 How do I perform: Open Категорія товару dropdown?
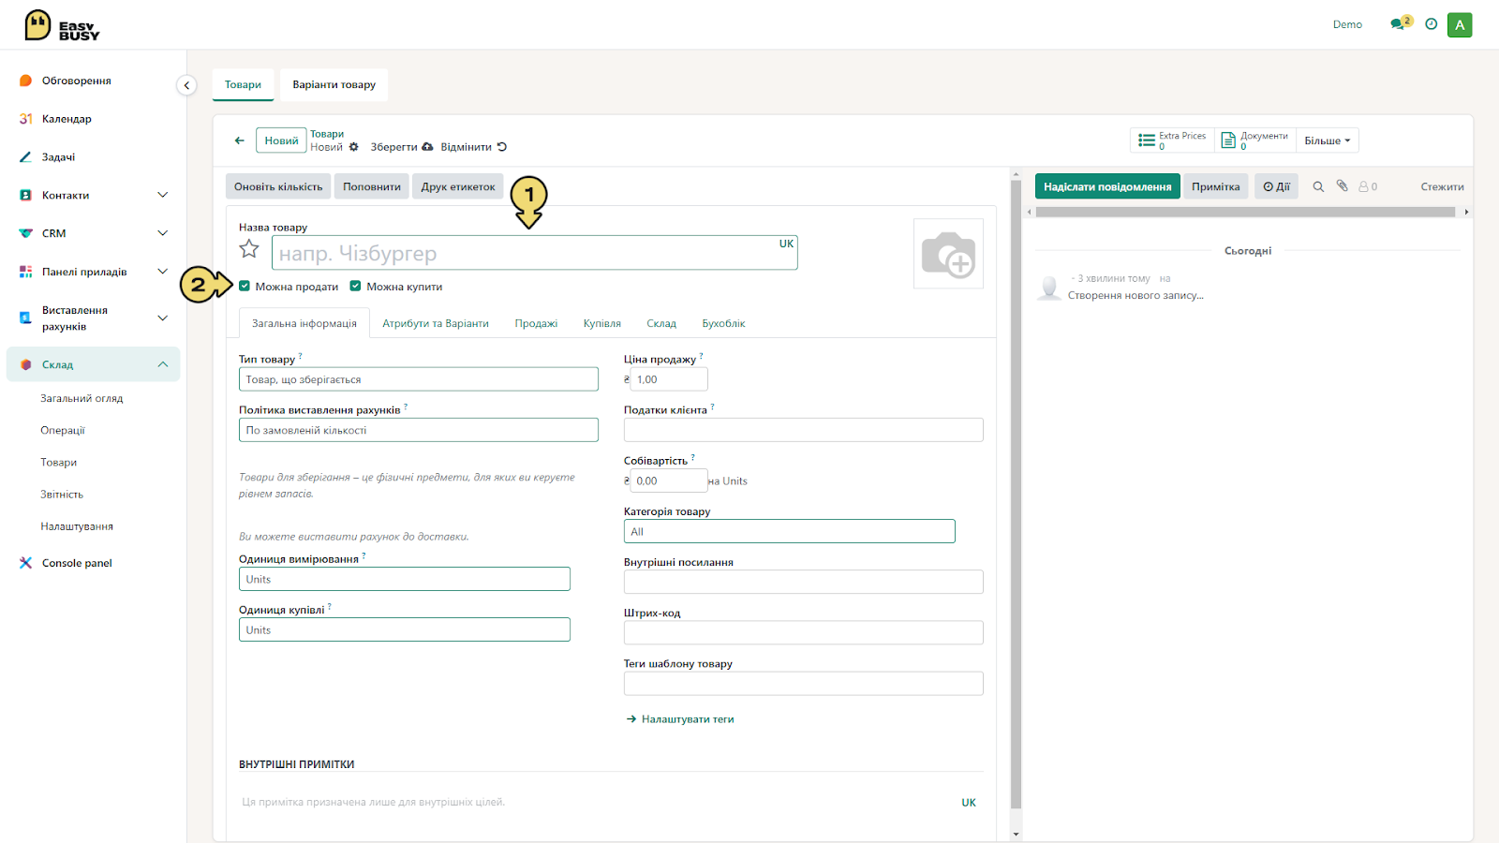(x=789, y=531)
